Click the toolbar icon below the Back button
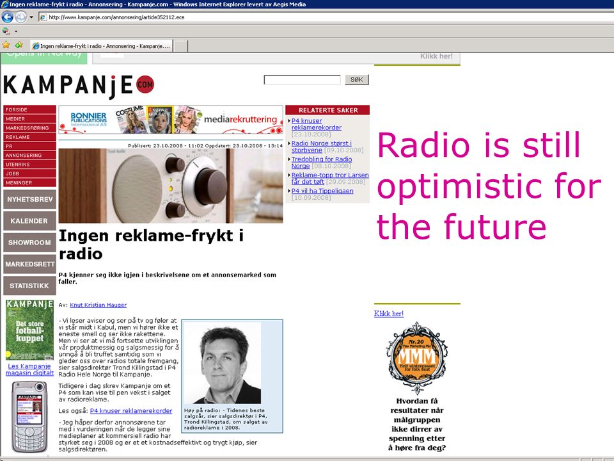 tap(6, 31)
